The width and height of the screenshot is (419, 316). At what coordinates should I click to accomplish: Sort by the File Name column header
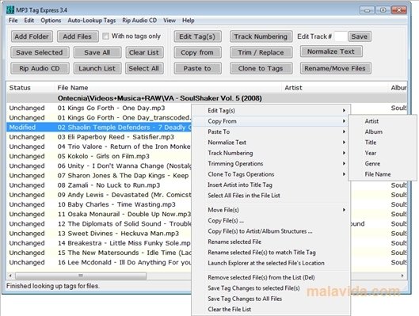(x=168, y=88)
